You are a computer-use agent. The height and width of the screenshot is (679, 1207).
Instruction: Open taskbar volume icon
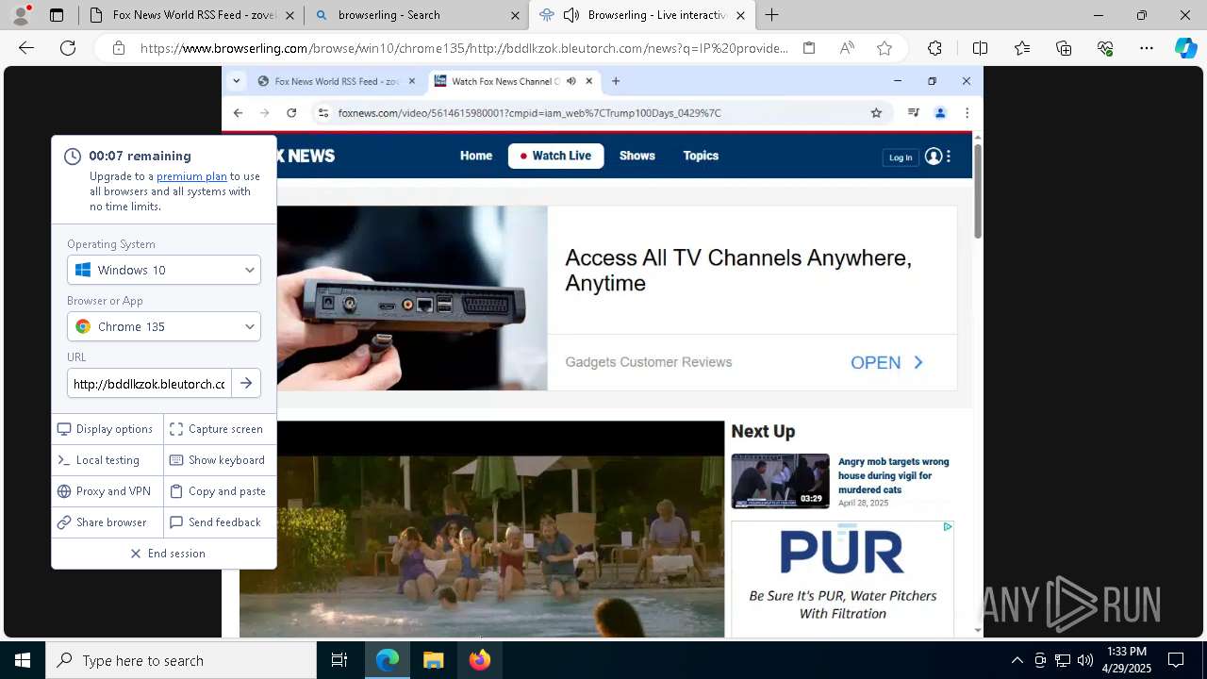(x=1084, y=660)
